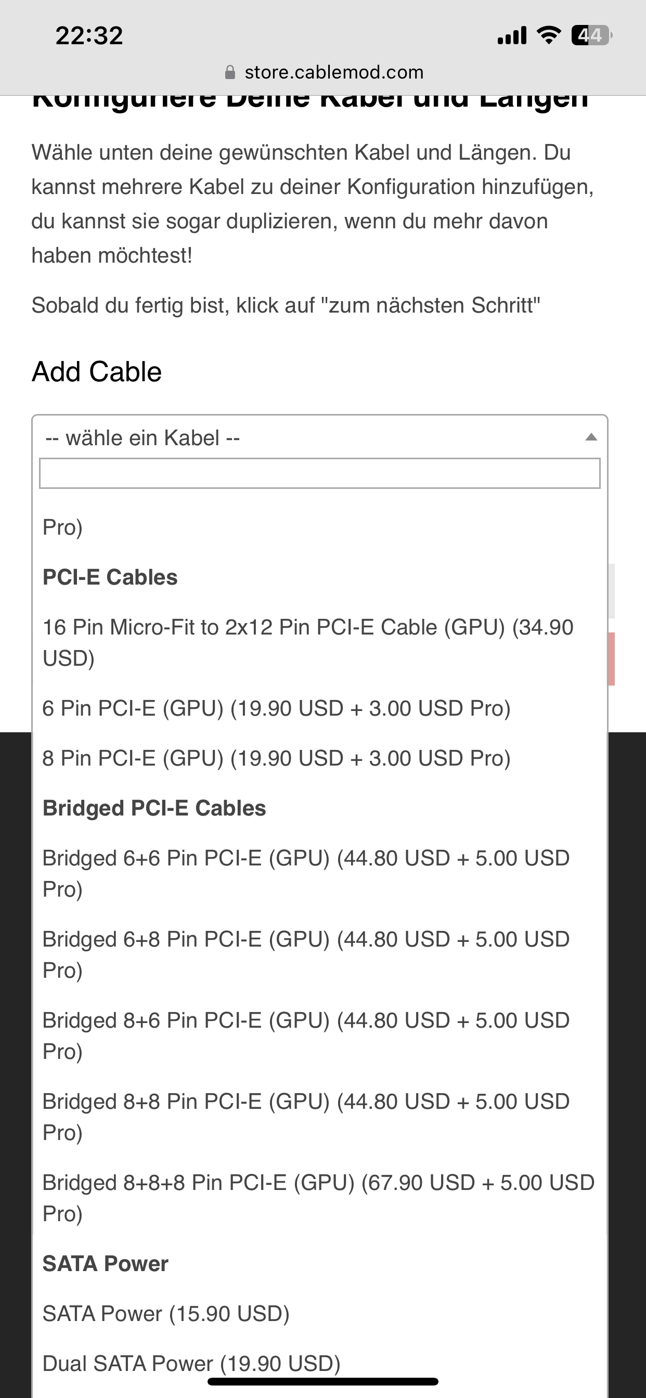Tap the cellular signal bars icon

pos(512,35)
